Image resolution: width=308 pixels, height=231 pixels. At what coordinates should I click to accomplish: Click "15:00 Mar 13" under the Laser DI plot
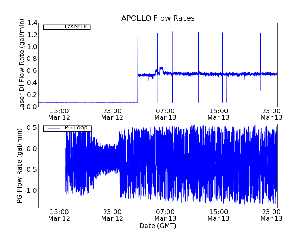pos(218,114)
